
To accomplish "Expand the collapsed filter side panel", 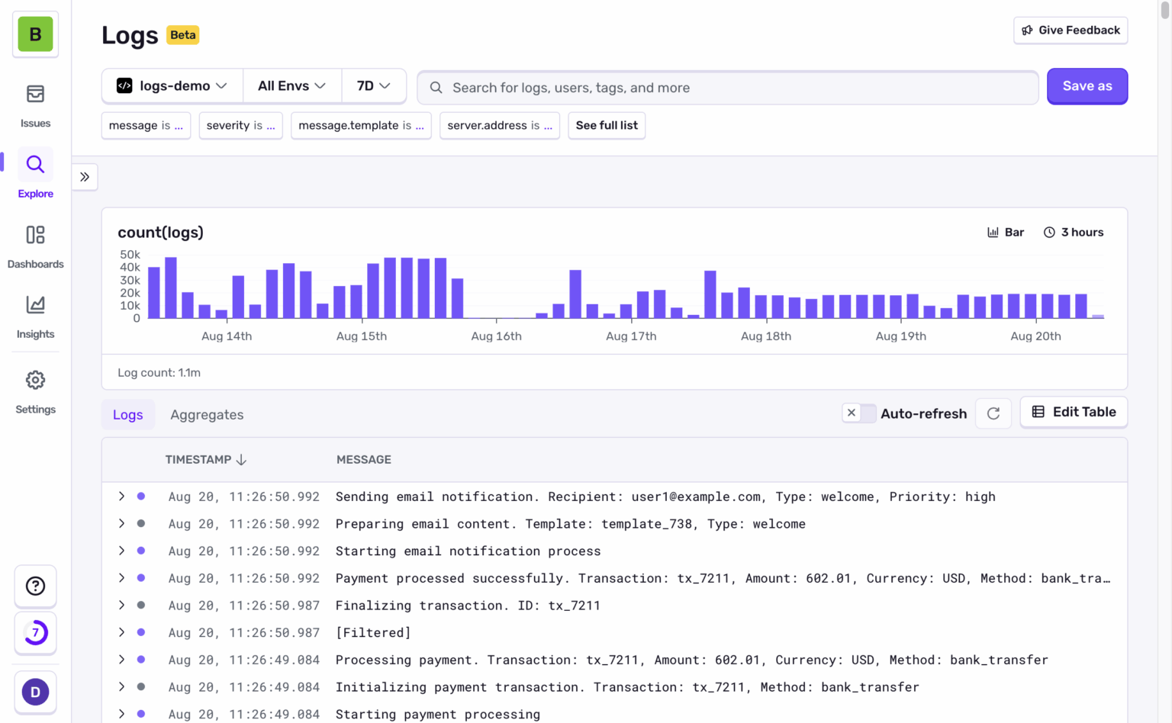I will click(x=85, y=176).
